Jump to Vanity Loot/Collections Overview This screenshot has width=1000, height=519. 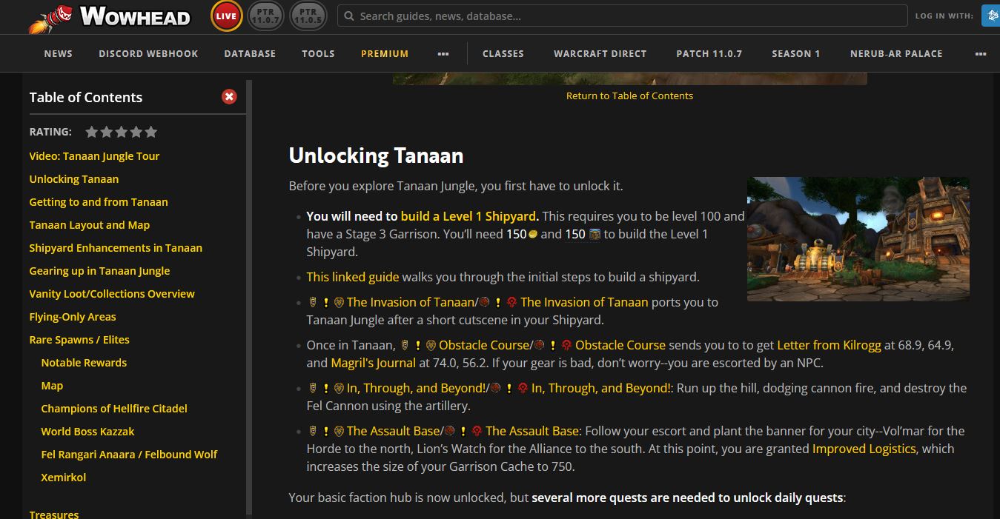pyautogui.click(x=112, y=294)
